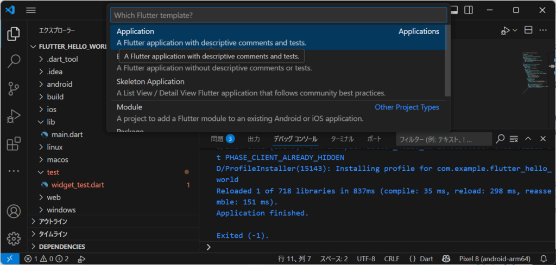Maximize the panel with the chevron up
This screenshot has height=265, width=556.
click(x=528, y=139)
